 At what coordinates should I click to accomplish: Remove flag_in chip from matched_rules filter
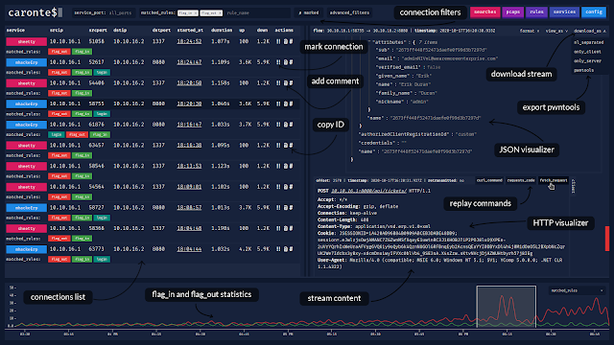coord(196,12)
